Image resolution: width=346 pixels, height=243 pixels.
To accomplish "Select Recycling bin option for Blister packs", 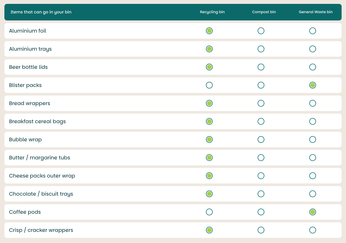I will click(209, 85).
